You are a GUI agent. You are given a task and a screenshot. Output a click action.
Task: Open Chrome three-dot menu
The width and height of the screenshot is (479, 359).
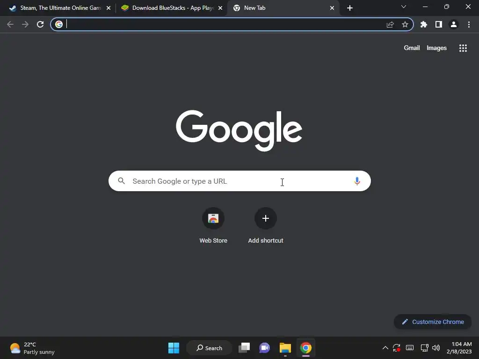pyautogui.click(x=469, y=24)
